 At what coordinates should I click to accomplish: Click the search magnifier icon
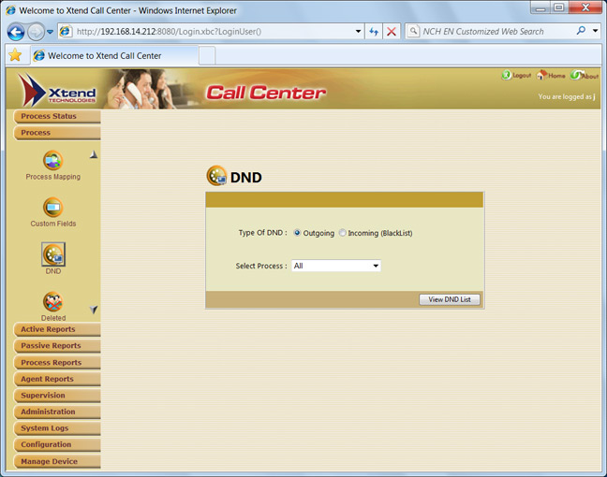coord(581,31)
